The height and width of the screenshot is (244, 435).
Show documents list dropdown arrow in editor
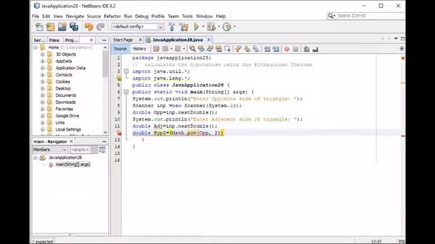396,39
